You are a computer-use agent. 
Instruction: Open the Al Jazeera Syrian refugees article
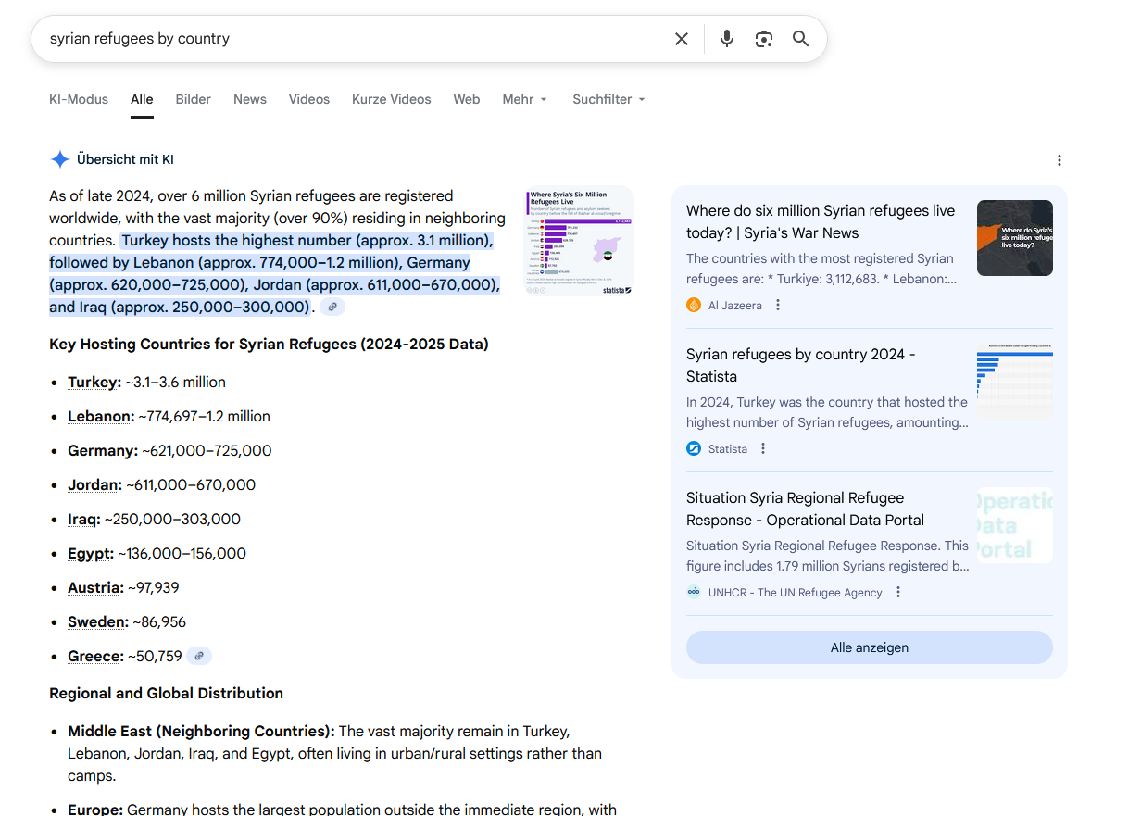click(820, 222)
